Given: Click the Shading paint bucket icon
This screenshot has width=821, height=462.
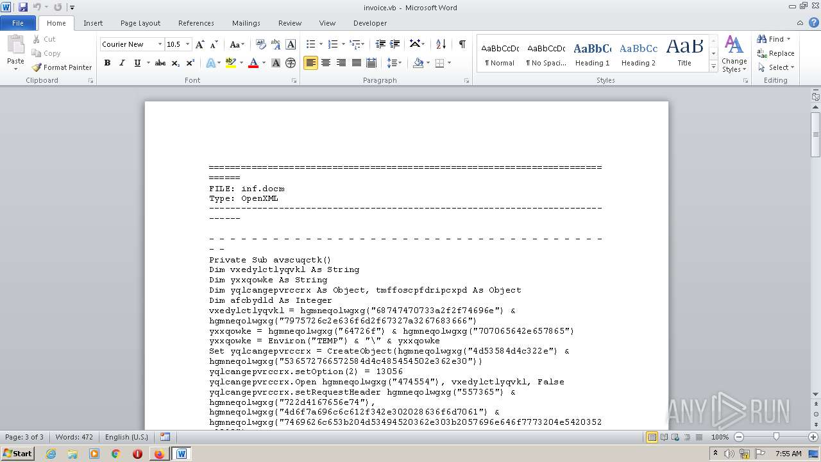Looking at the screenshot, I should 418,63.
